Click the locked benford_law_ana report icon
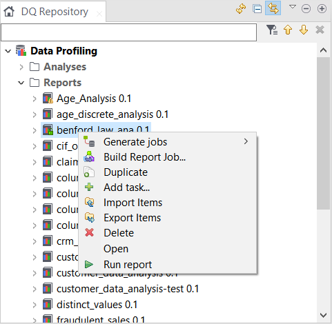The image size is (332, 324). [x=48, y=130]
